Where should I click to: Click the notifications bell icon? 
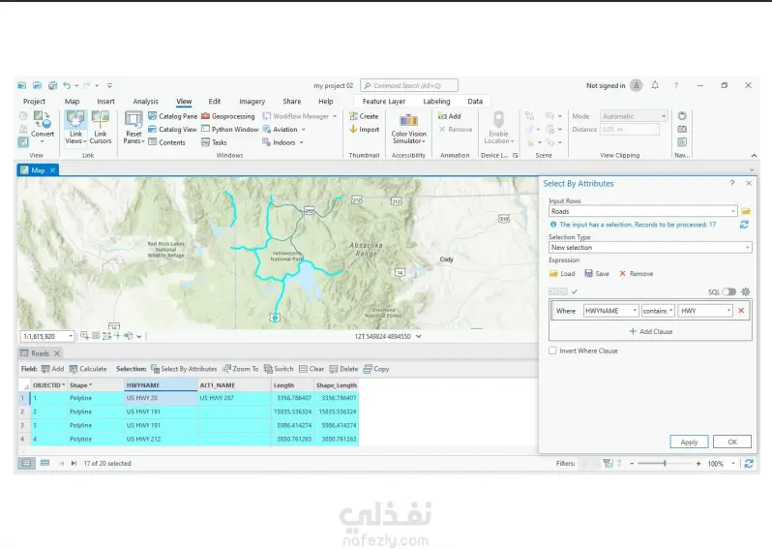click(x=655, y=85)
